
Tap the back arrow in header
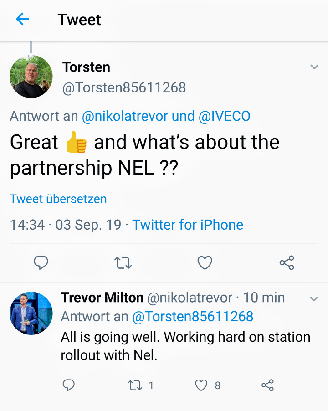[22, 19]
